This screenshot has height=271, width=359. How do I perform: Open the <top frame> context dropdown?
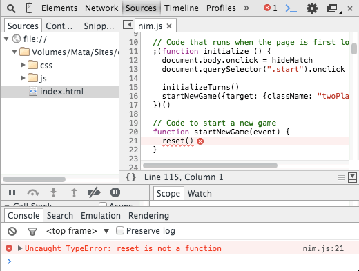click(x=77, y=231)
